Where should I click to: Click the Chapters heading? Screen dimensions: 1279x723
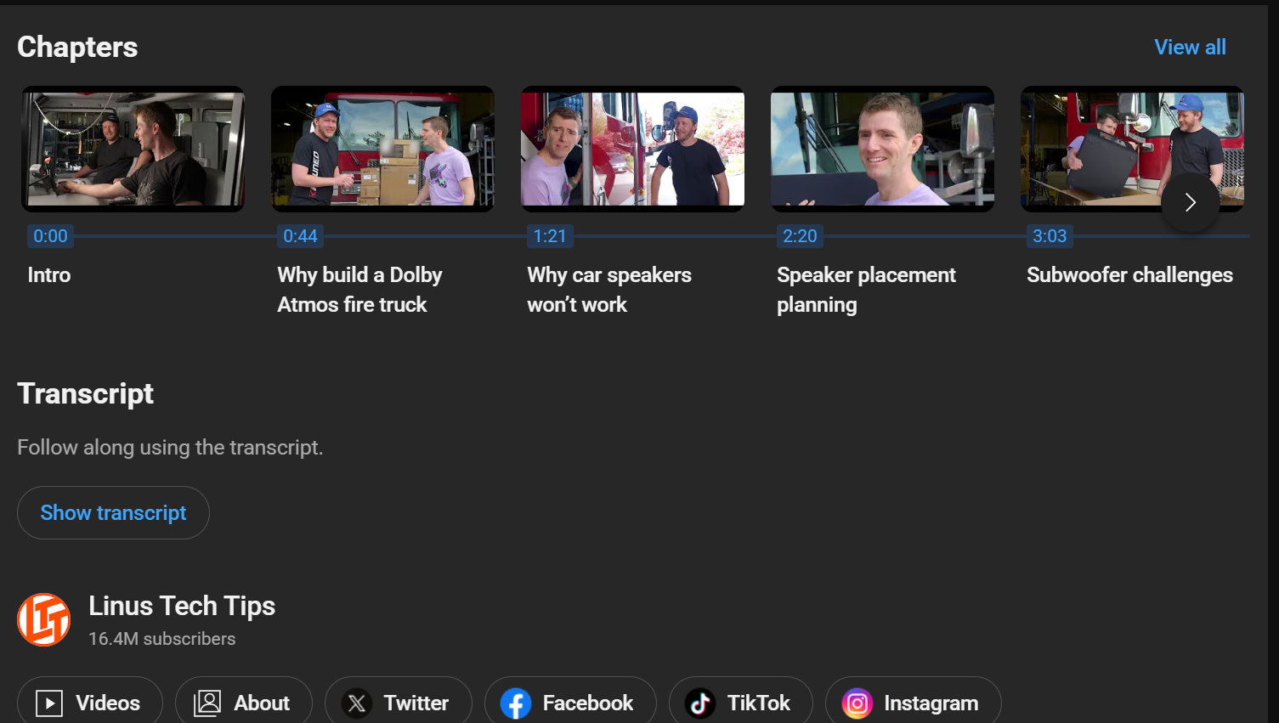coord(77,48)
